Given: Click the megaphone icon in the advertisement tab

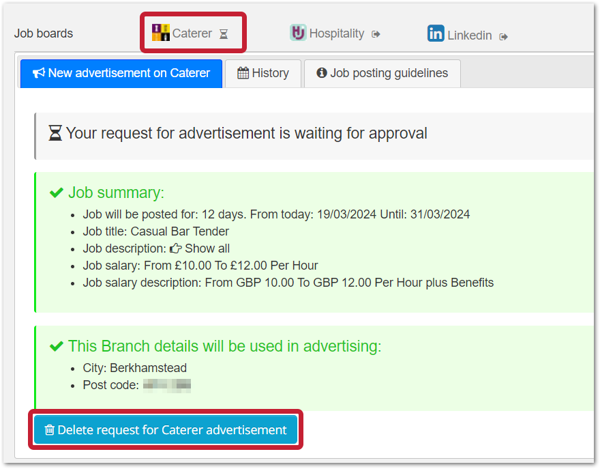Looking at the screenshot, I should [39, 73].
